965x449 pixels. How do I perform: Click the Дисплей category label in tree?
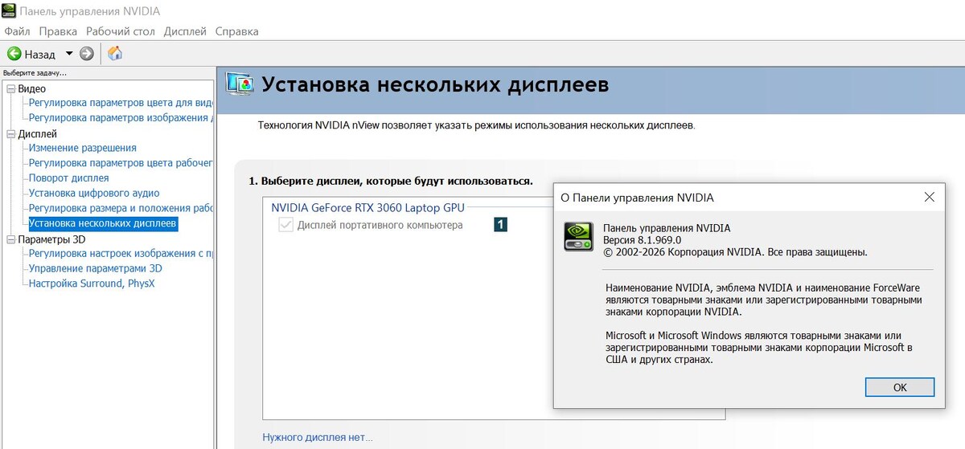38,134
